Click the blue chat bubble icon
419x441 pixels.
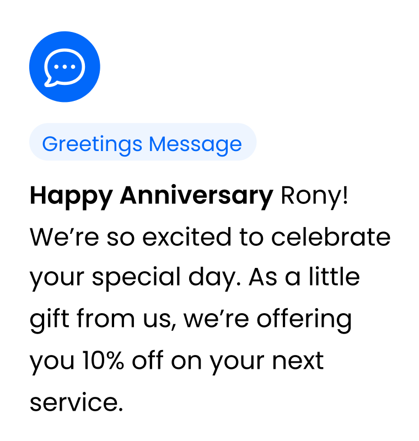[65, 67]
